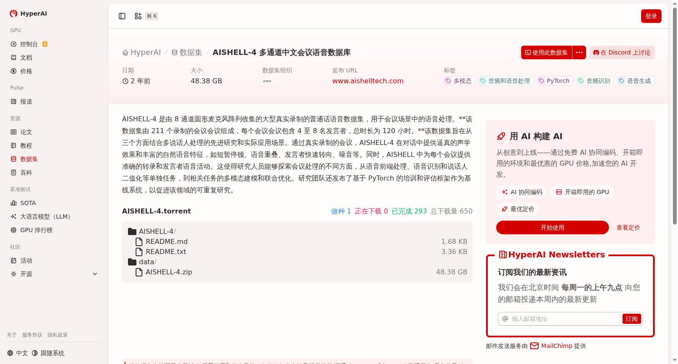Screen dimensions: 678x364
Task: Select the 多模态 tag
Action: [x=459, y=81]
